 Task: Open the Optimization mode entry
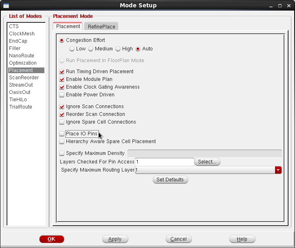(23, 63)
